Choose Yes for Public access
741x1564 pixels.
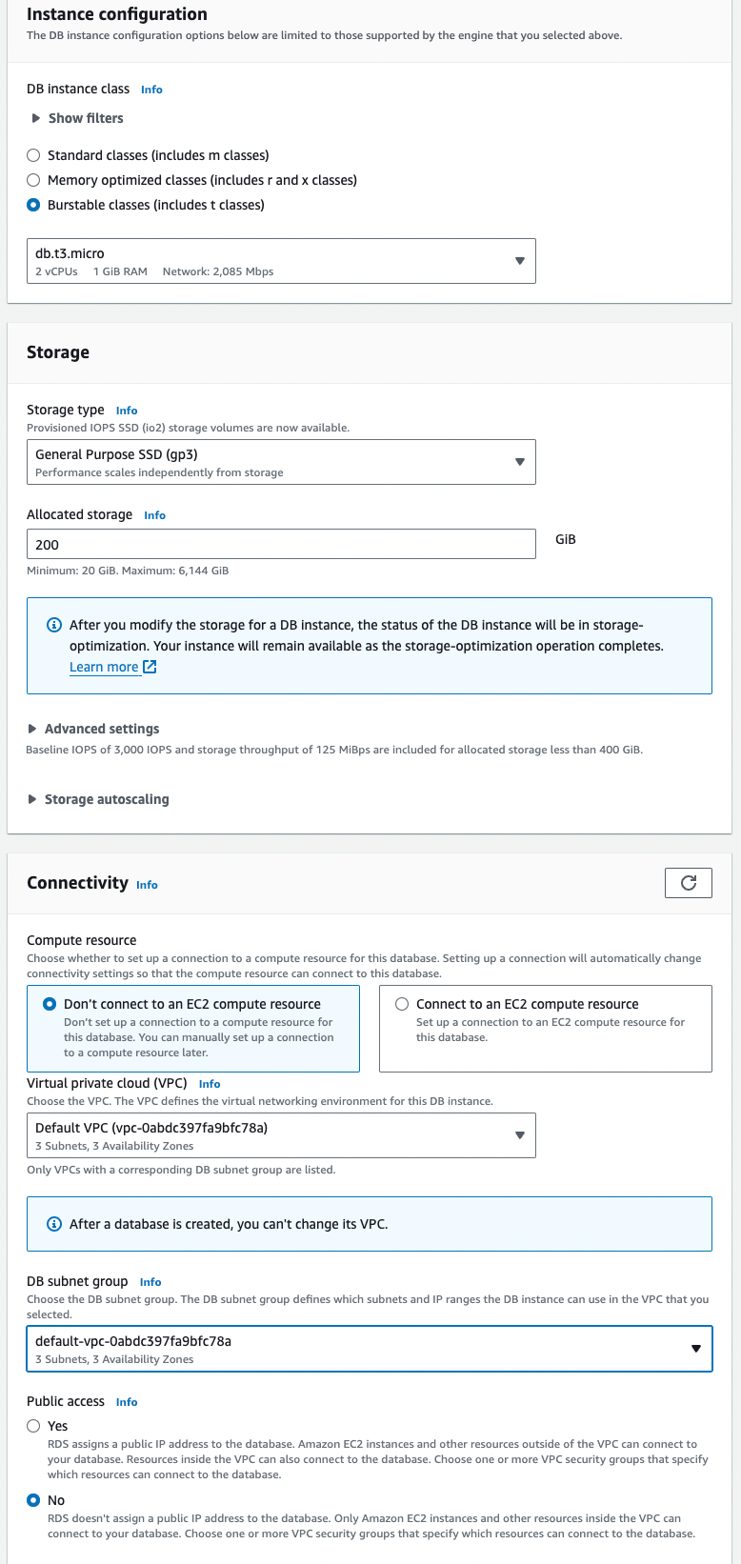point(33,1426)
